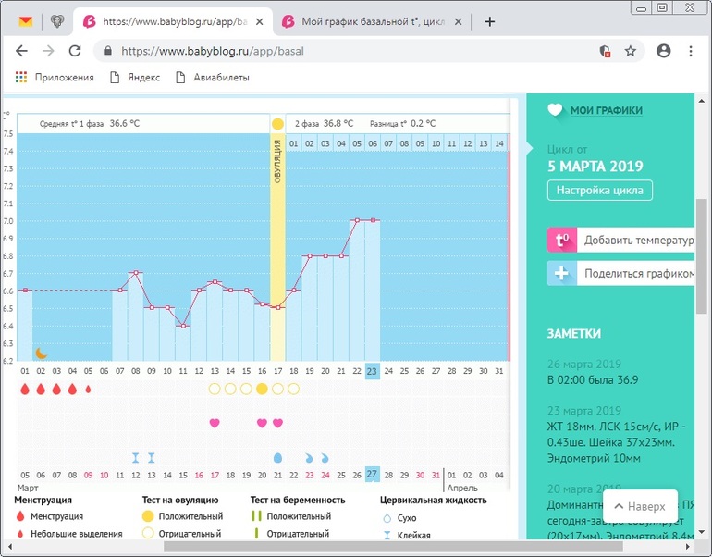
Task: Reload the page with refresh button
Action: pos(75,52)
